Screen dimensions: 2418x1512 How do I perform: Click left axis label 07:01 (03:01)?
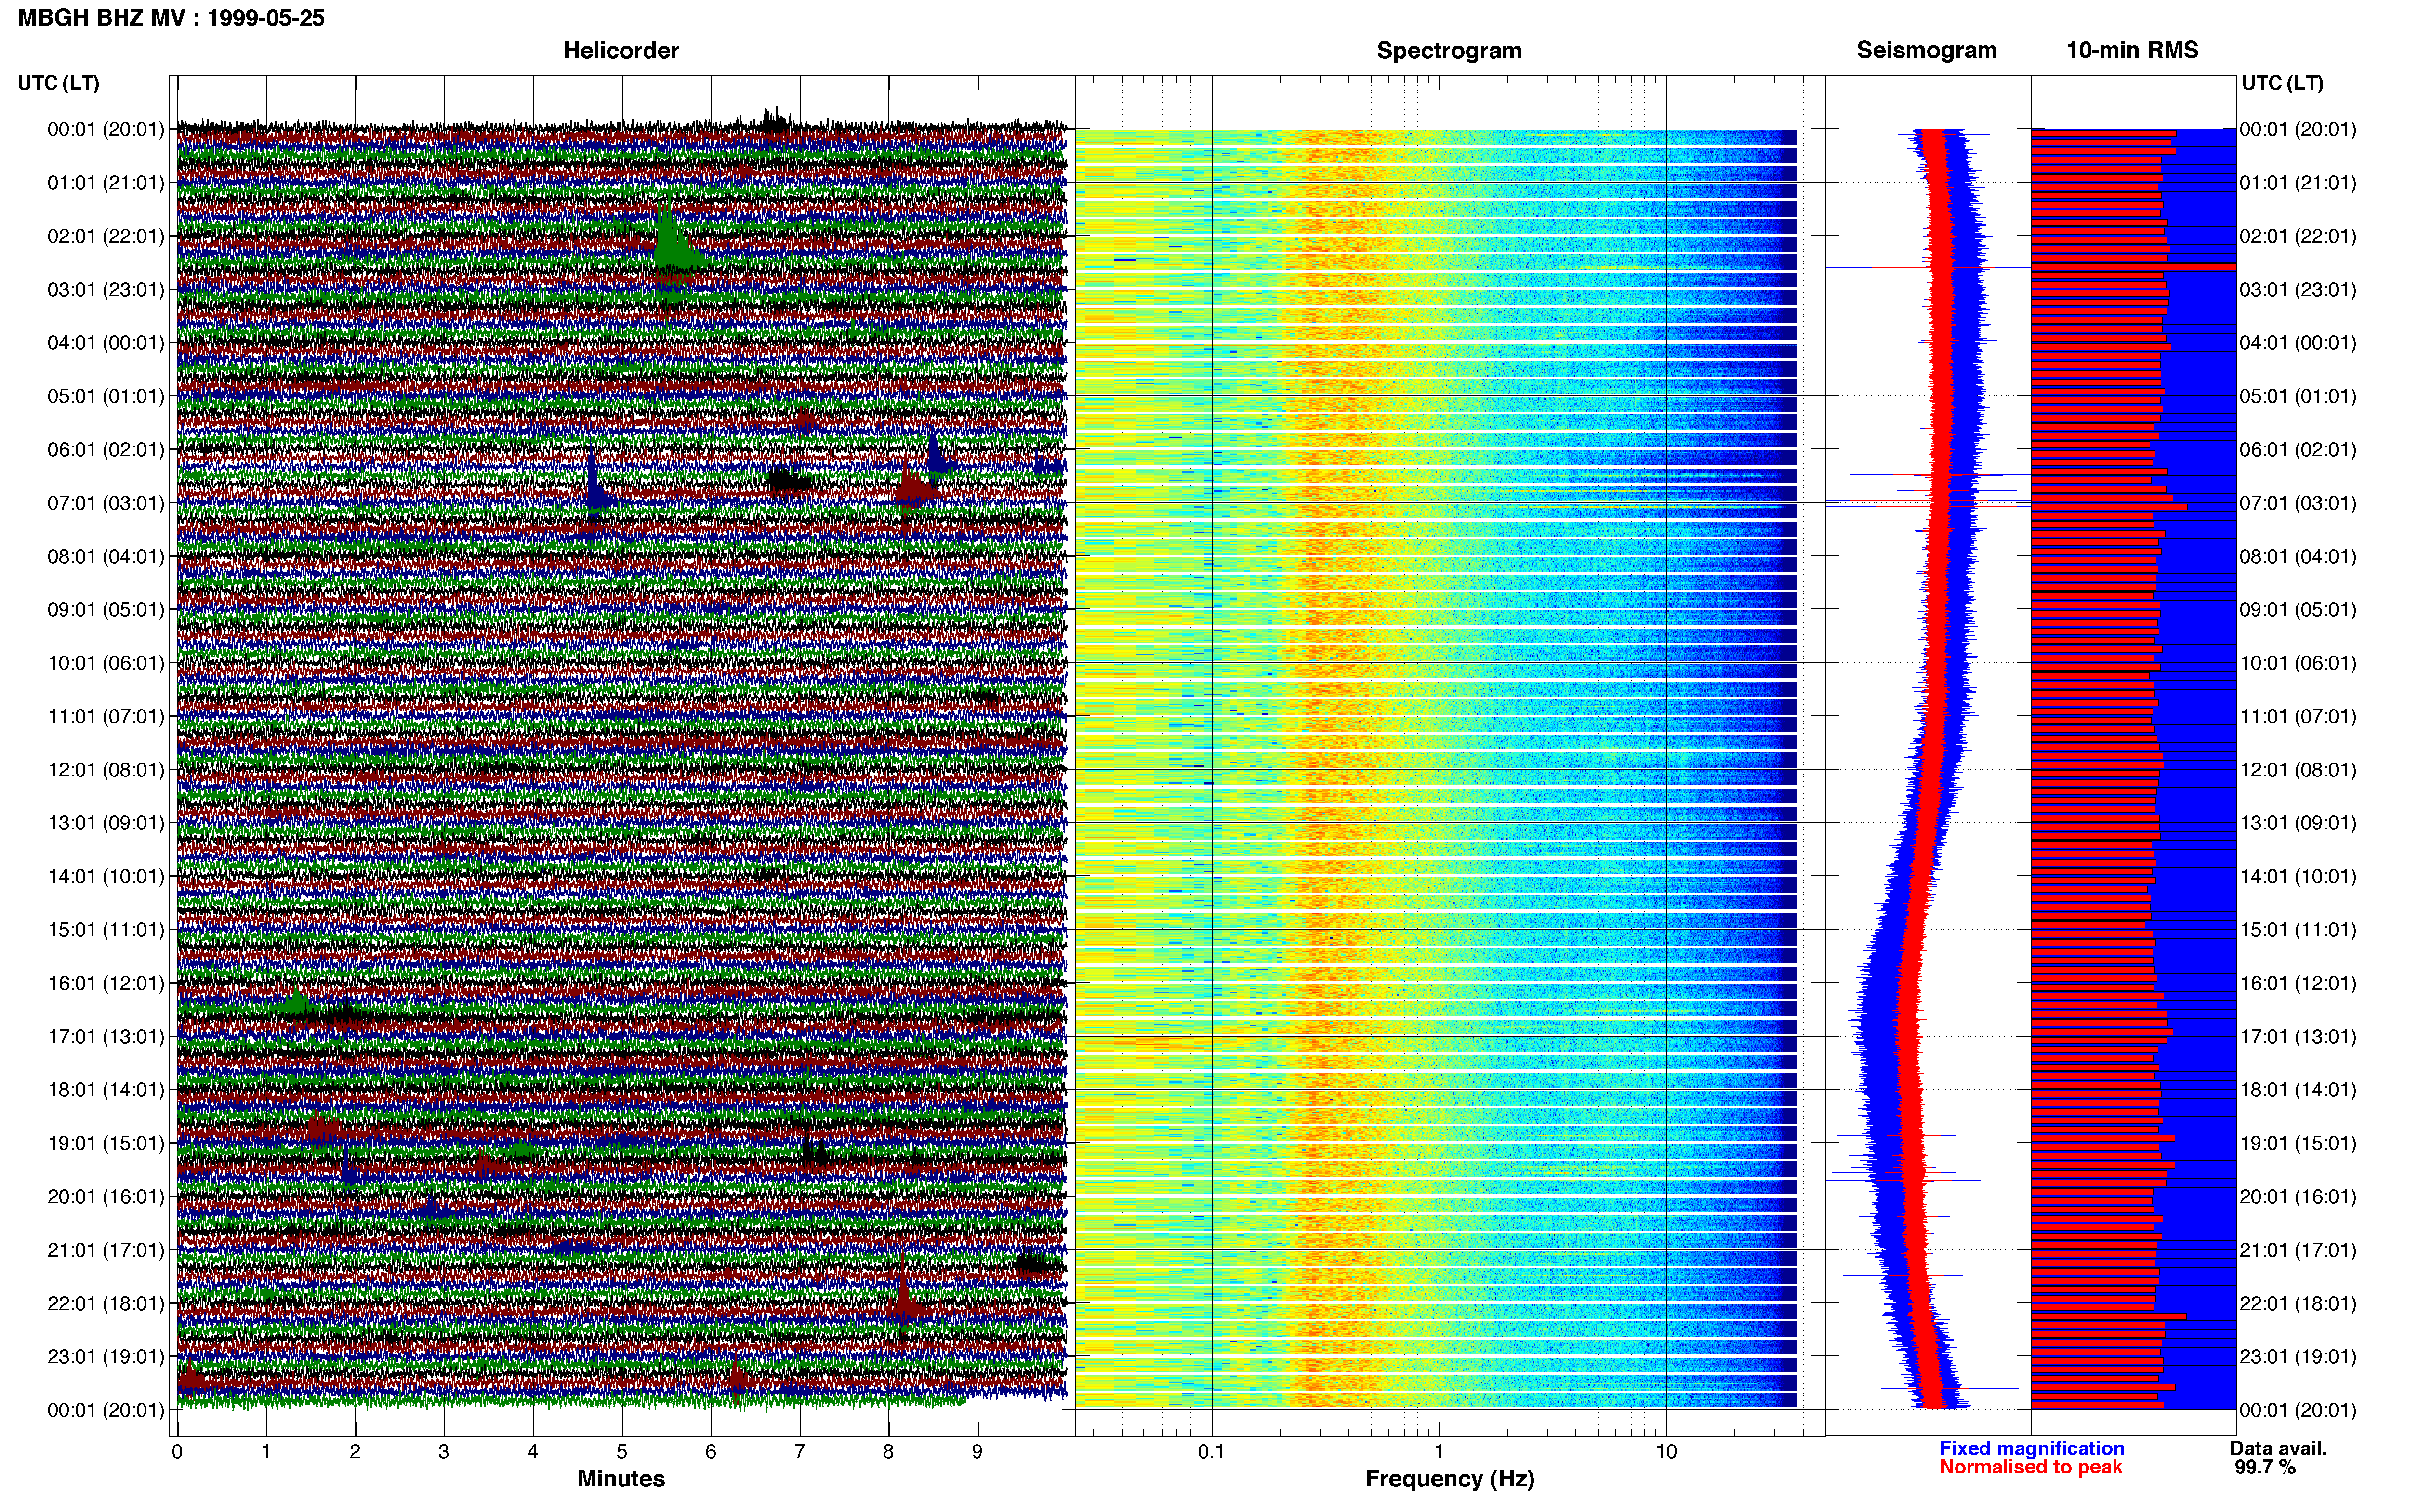(x=106, y=503)
